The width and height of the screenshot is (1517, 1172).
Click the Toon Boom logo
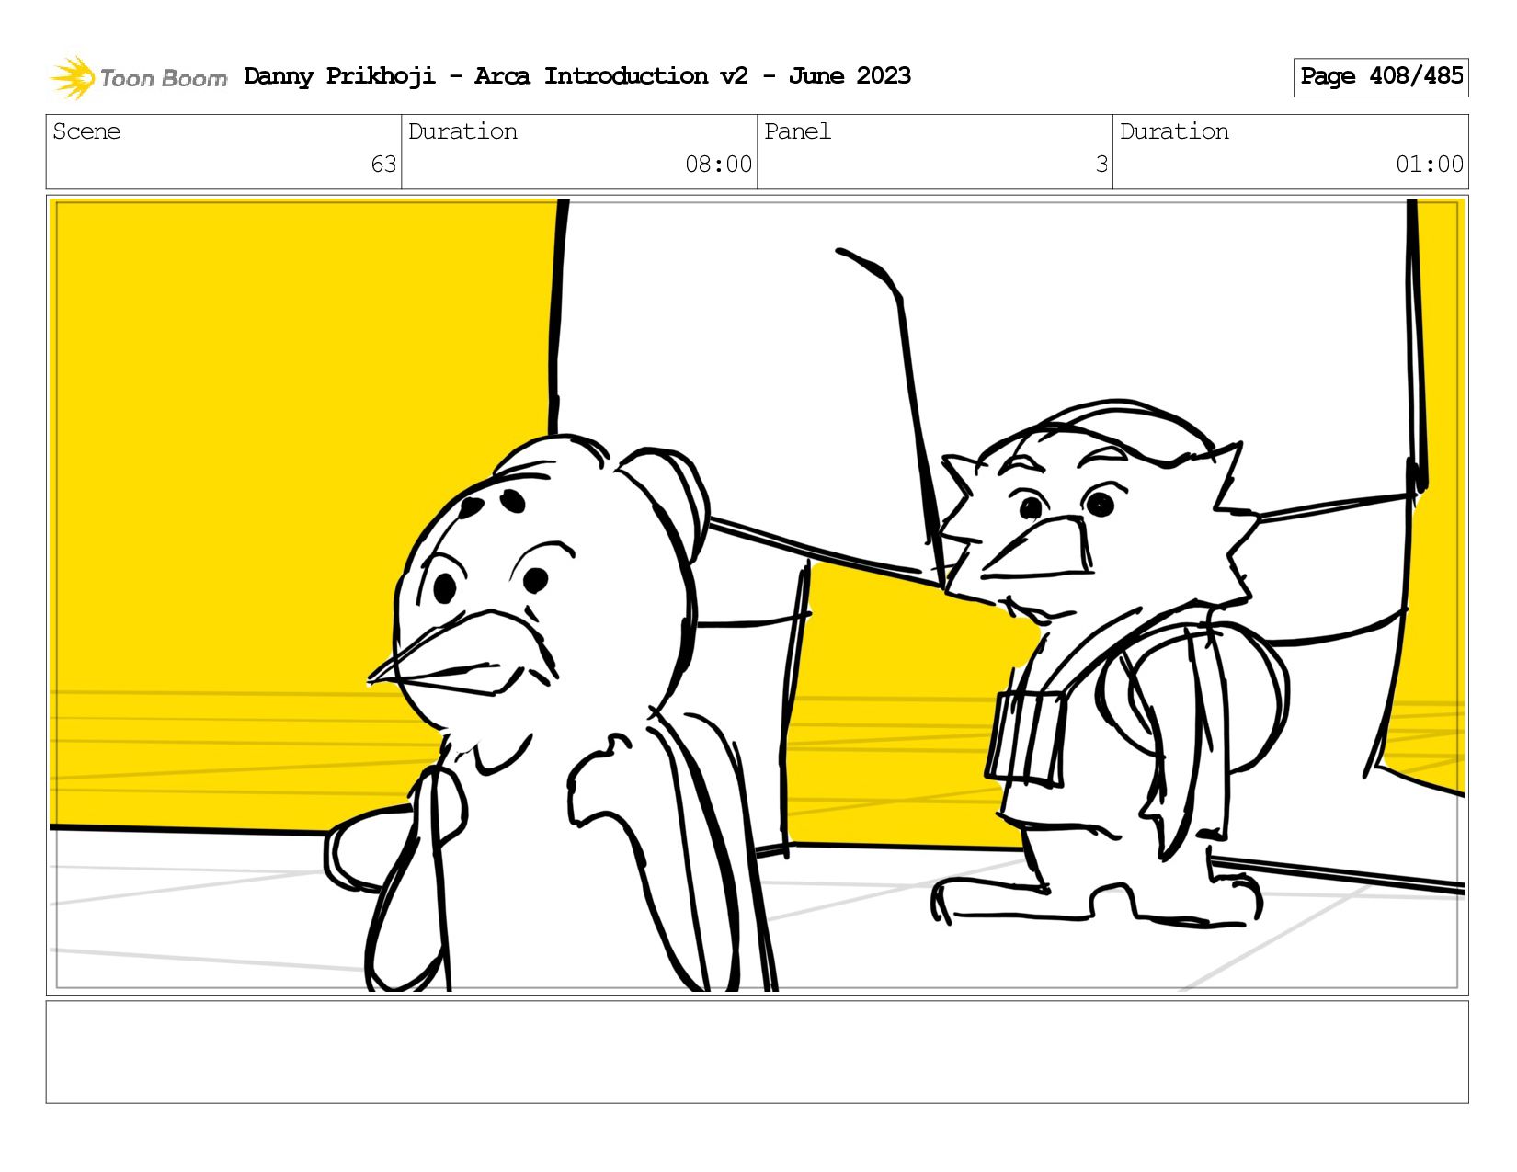click(138, 77)
